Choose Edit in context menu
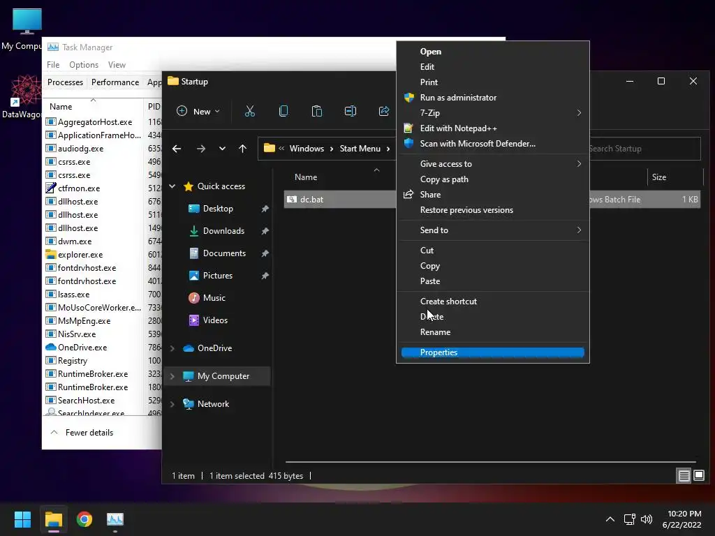 pos(492,67)
